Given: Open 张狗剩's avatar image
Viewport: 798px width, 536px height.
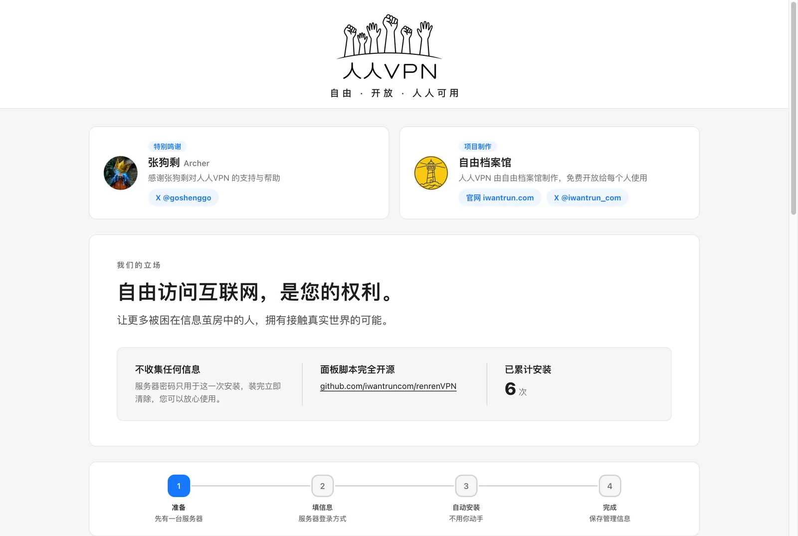Looking at the screenshot, I should point(121,173).
